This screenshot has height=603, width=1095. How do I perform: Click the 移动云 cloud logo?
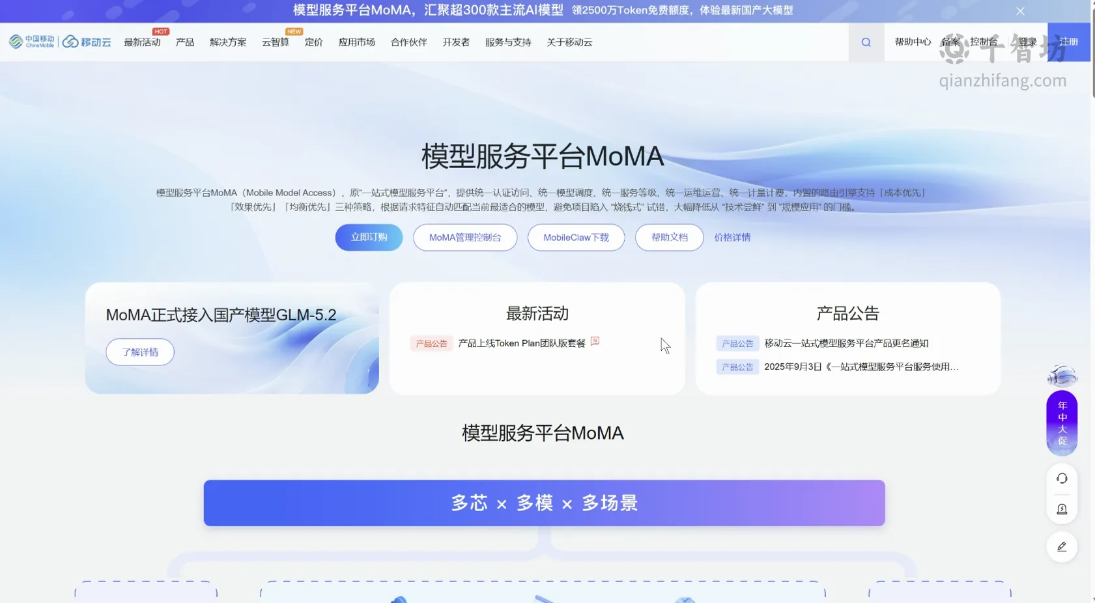point(87,42)
